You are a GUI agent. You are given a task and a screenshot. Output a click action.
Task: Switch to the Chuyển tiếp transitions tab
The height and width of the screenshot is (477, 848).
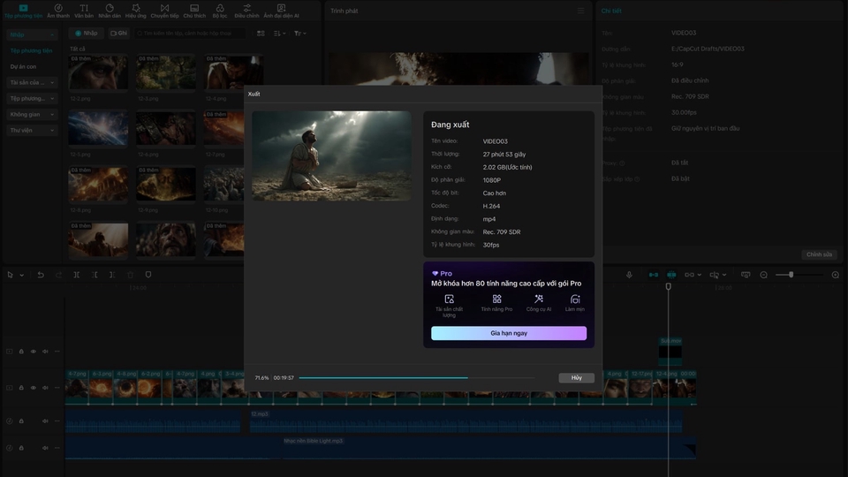click(164, 10)
